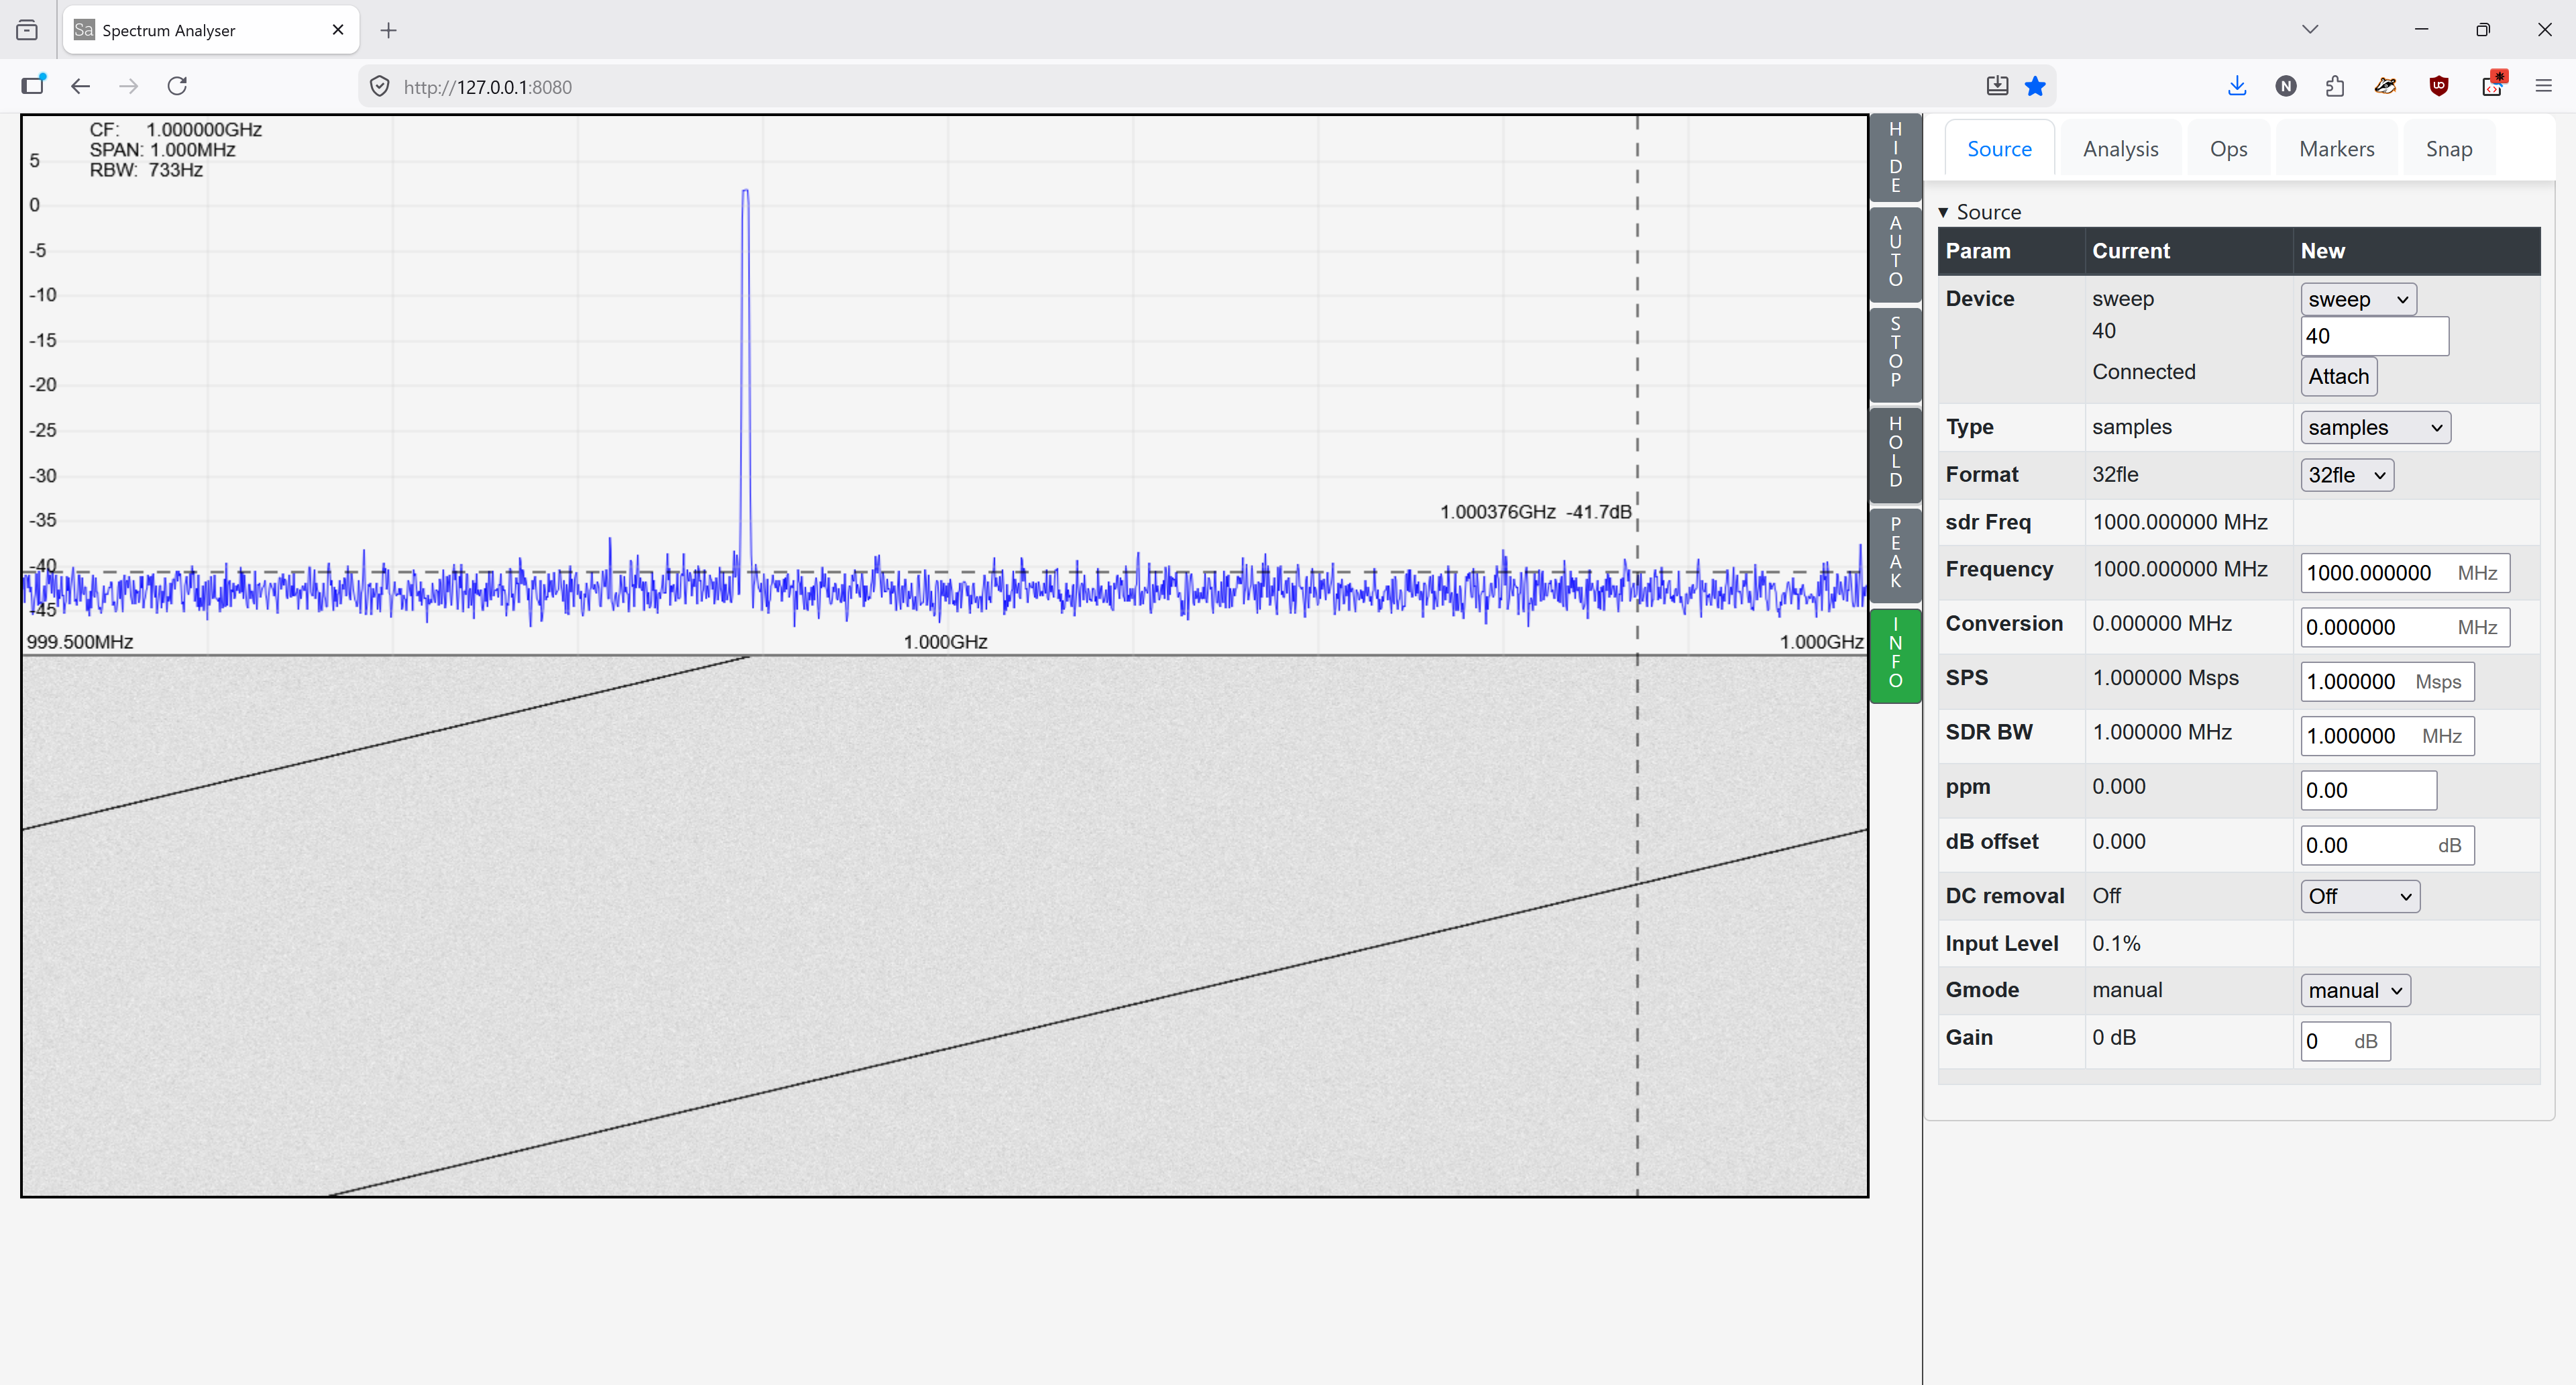Click the 'sdr Freq' 1000.000000 MHz value
Image resolution: width=2576 pixels, height=1385 pixels.
(x=2180, y=522)
